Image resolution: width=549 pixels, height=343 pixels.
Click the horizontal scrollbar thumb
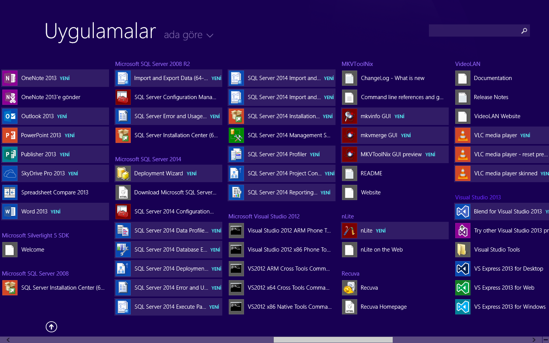tap(333, 340)
